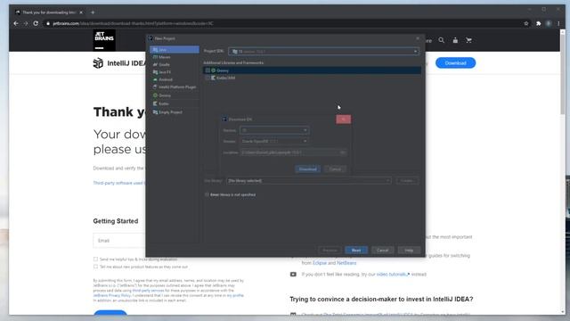The width and height of the screenshot is (570, 321).
Task: Open the Use library dropdown
Action: click(309, 180)
